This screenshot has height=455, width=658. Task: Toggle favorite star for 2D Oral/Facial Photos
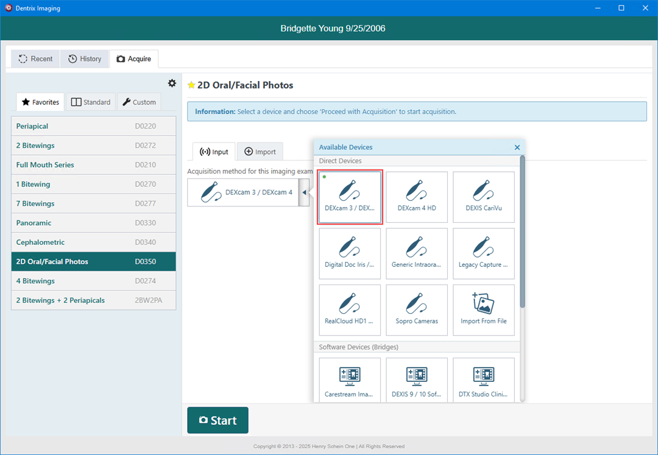click(191, 85)
